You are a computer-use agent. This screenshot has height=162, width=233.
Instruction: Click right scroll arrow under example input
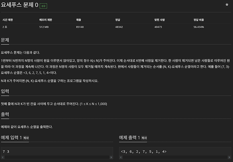point(111,157)
